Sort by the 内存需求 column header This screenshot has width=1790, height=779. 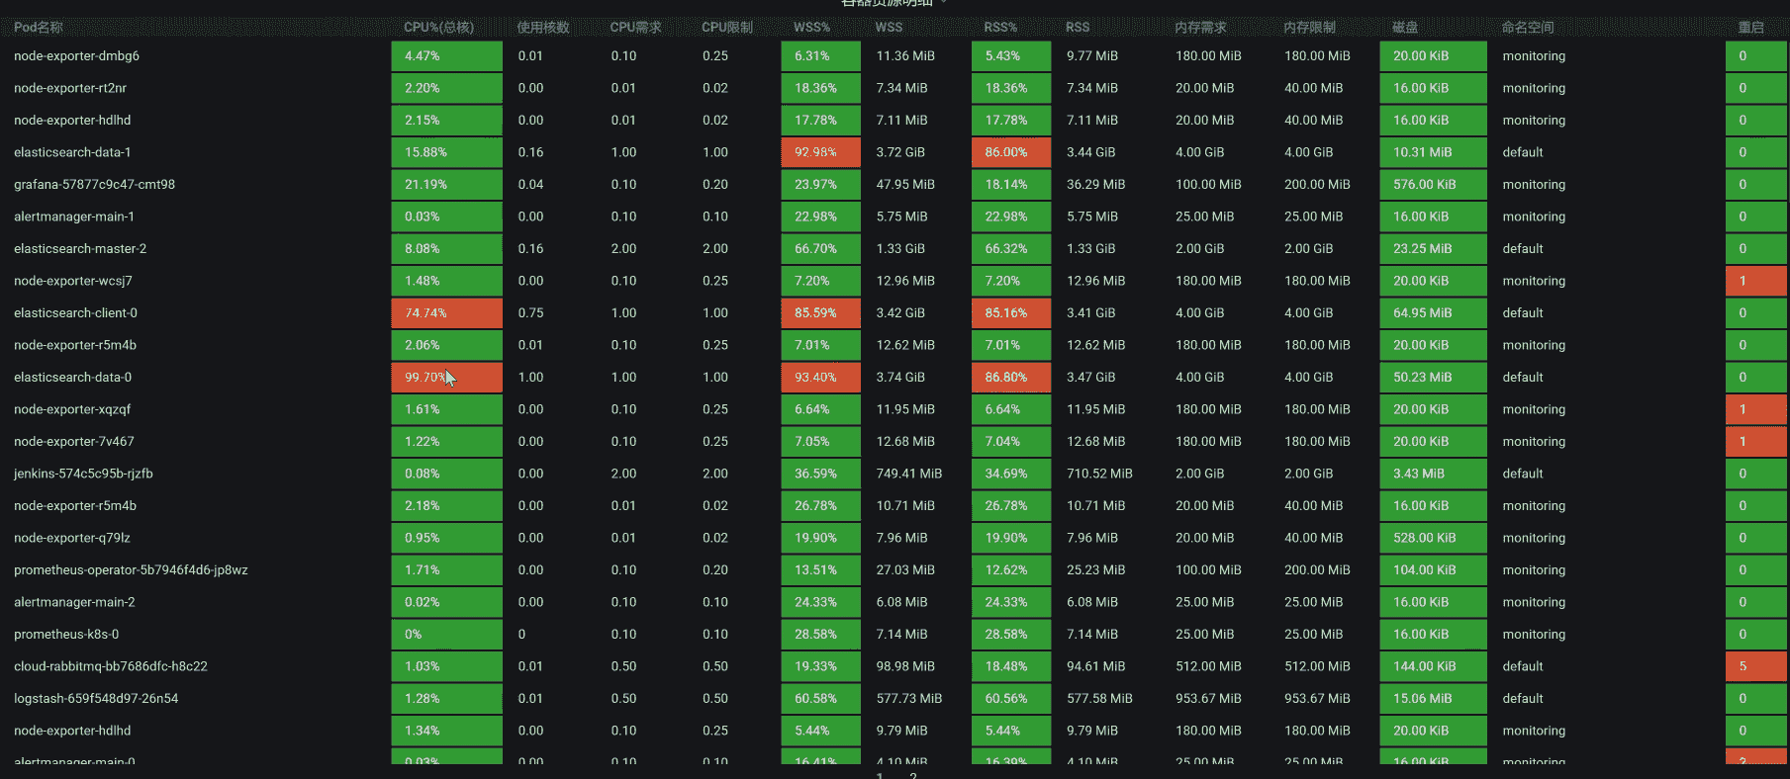click(x=1200, y=28)
